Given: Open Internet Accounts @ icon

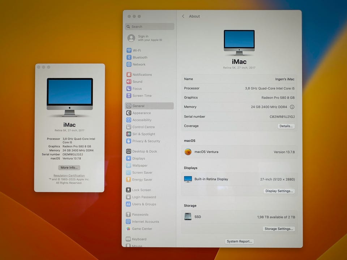Looking at the screenshot, I should point(128,221).
